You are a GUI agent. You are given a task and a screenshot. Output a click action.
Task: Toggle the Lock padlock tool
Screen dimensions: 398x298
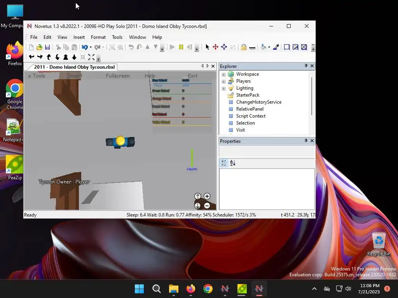[x=243, y=47]
